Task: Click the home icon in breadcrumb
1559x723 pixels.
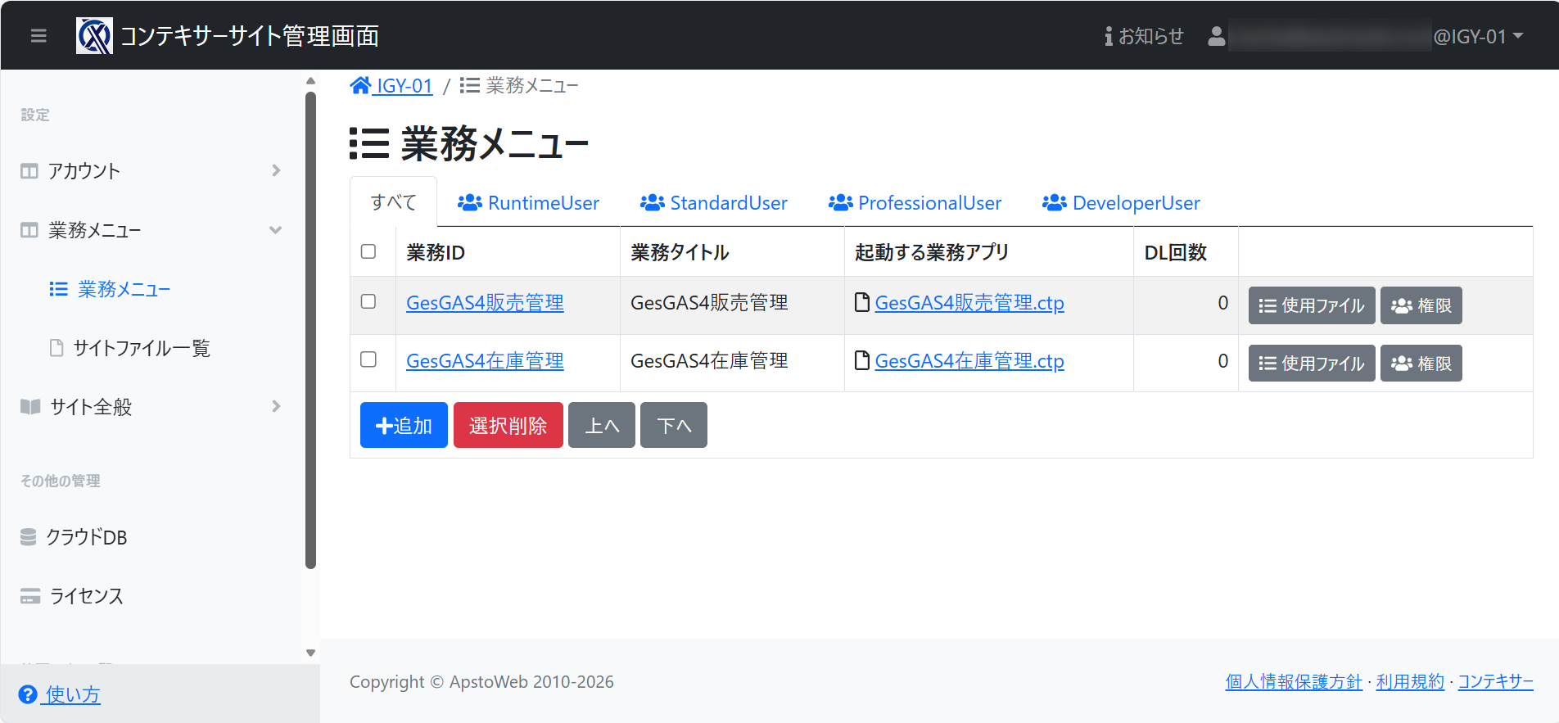Action: [x=360, y=86]
